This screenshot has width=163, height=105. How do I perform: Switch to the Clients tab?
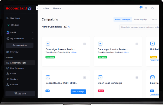coord(154,19)
